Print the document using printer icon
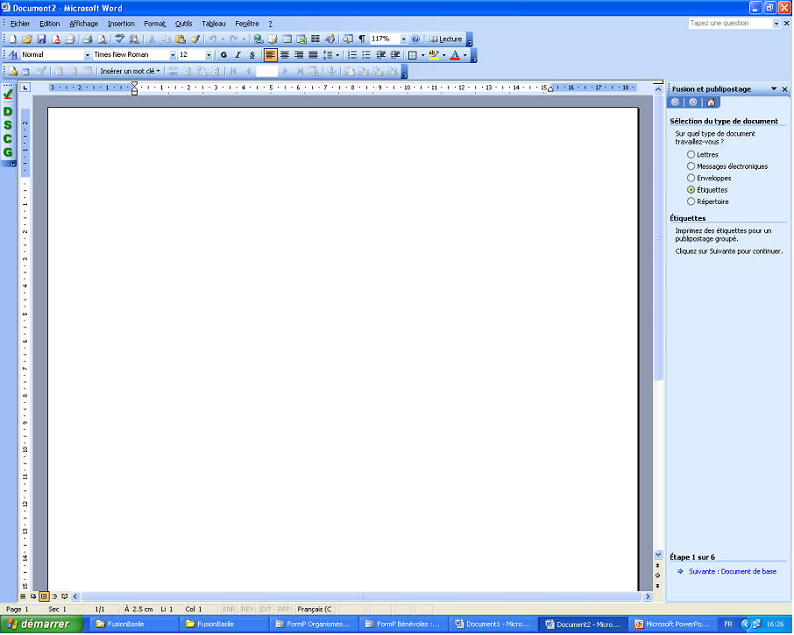Screen dimensions: 794x635 87,39
